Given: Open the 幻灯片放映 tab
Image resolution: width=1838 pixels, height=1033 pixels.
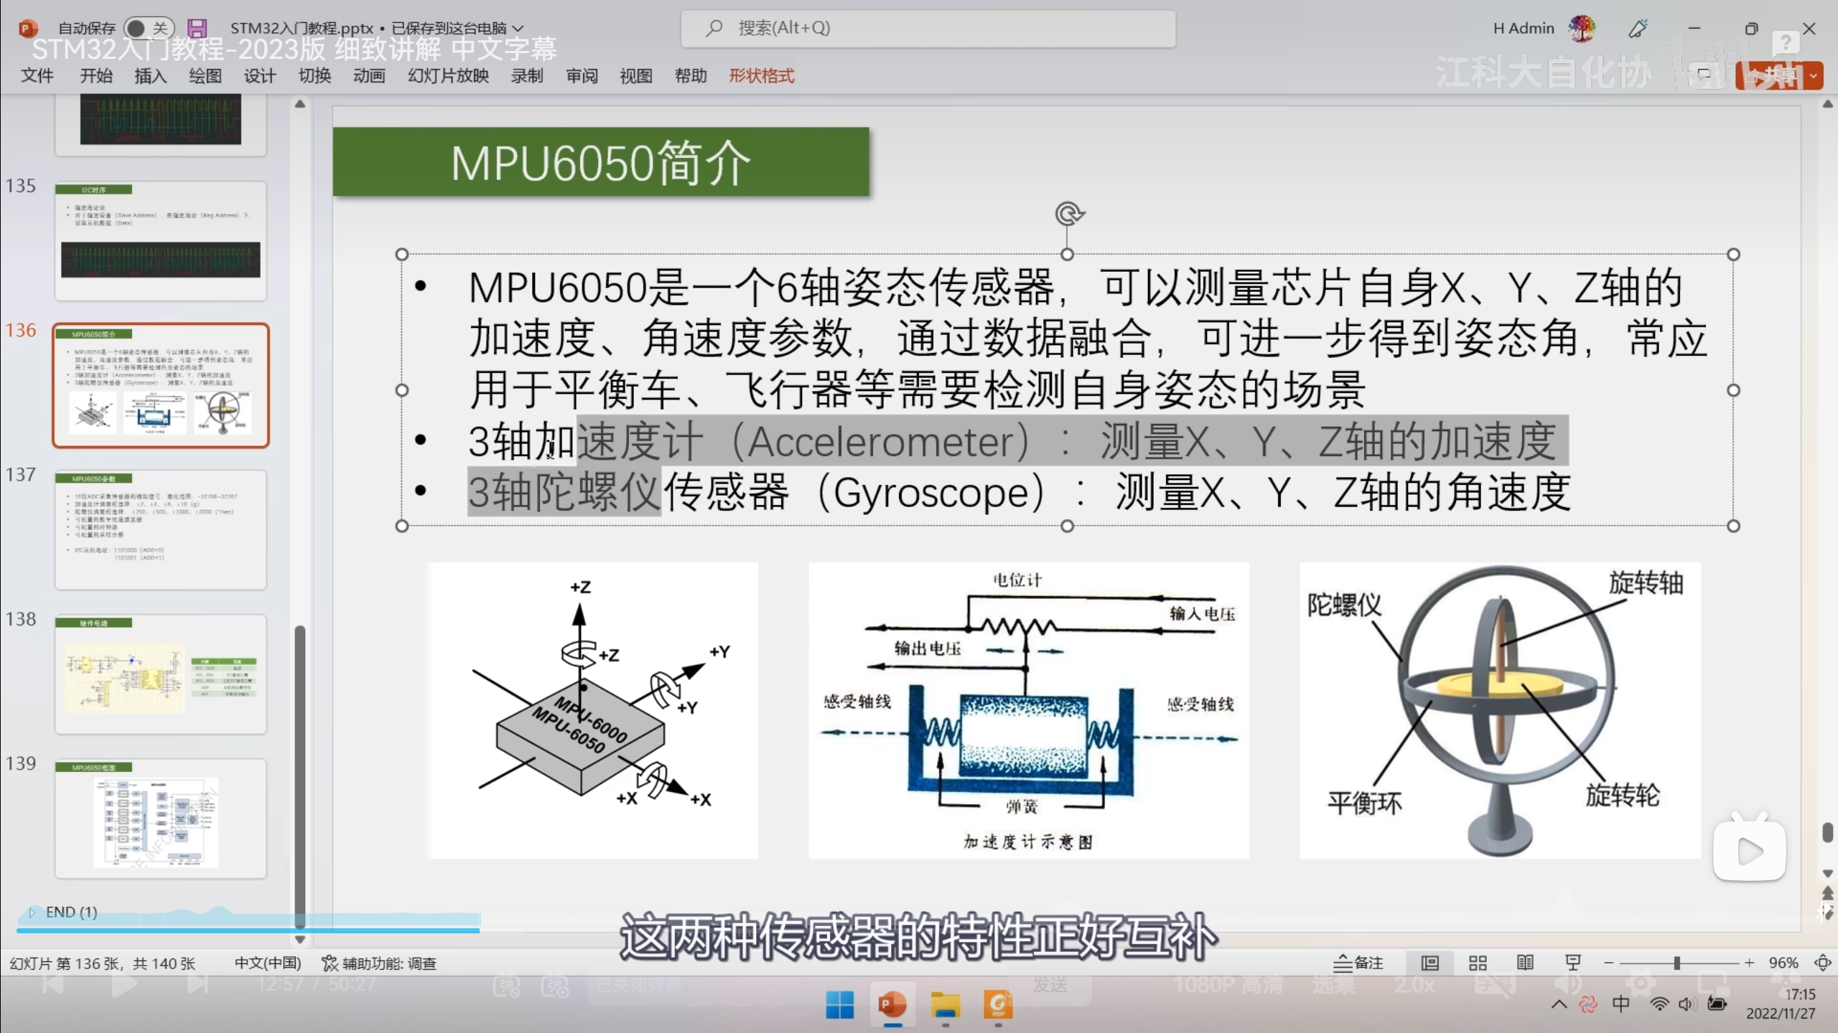Looking at the screenshot, I should point(448,76).
